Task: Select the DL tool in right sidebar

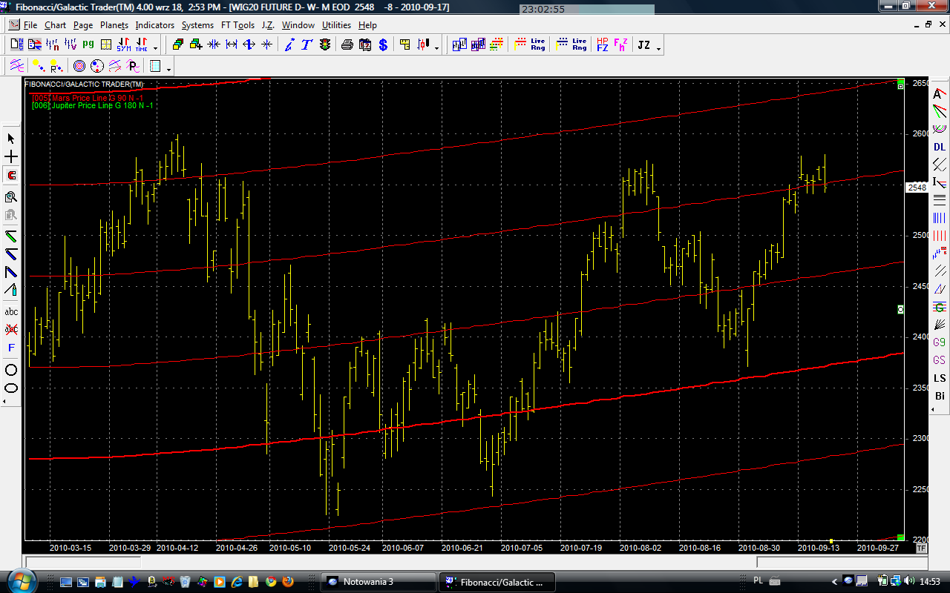Action: click(940, 147)
